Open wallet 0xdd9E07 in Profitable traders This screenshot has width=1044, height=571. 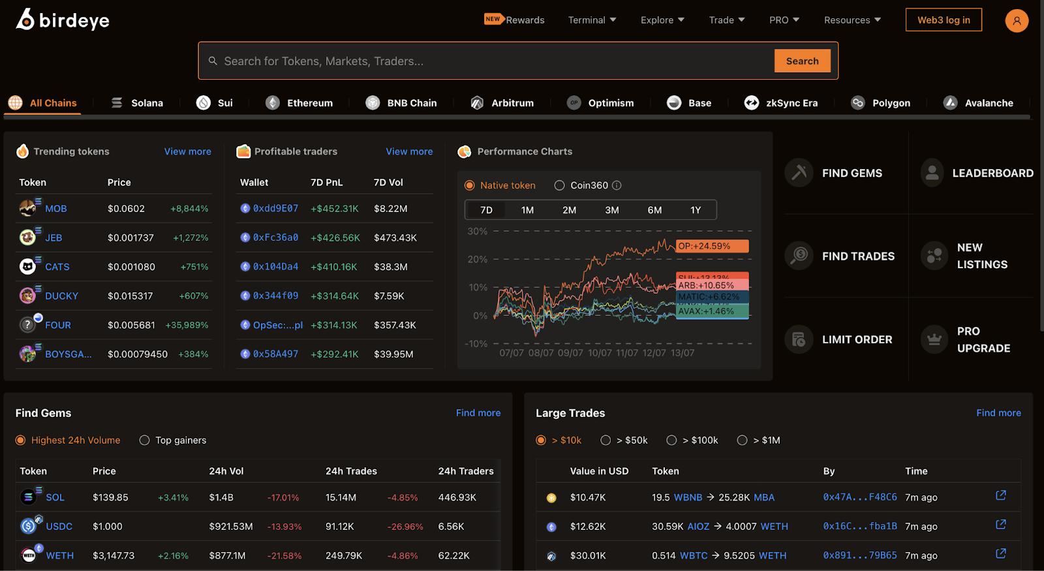(x=275, y=208)
